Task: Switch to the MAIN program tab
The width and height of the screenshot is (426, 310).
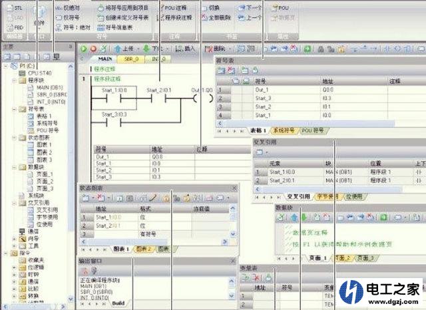Action: (x=105, y=59)
